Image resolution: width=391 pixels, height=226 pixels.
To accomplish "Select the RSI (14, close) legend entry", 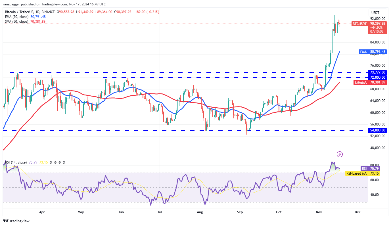I will point(16,162).
